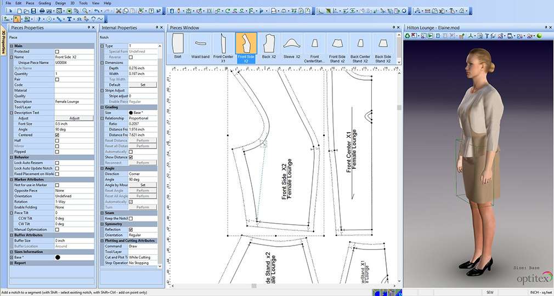Open the File menu
The height and width of the screenshot is (296, 554).
coord(8,3)
